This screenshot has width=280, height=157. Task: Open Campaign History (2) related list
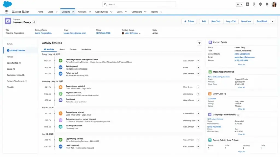point(16,75)
